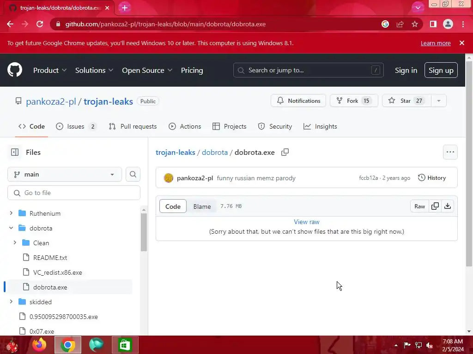
Task: Fork the repository
Action: click(x=354, y=101)
